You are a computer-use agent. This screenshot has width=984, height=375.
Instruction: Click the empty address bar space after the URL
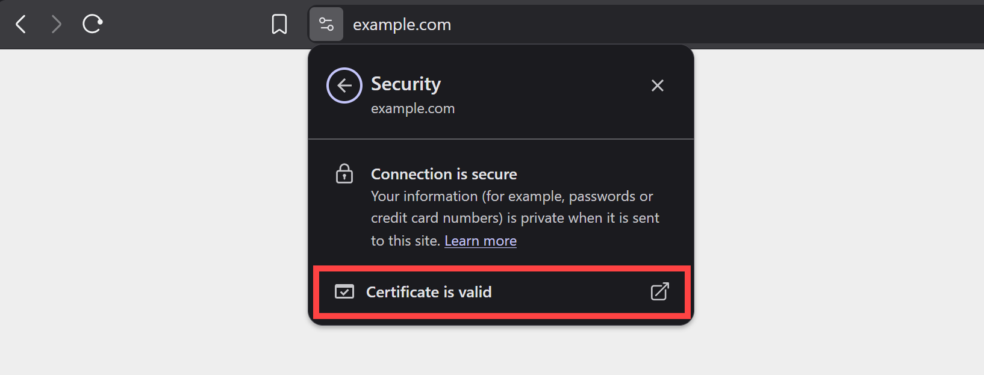pyautogui.click(x=717, y=25)
